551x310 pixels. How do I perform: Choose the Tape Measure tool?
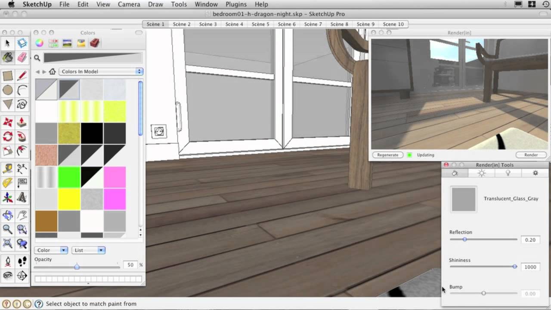(7, 169)
